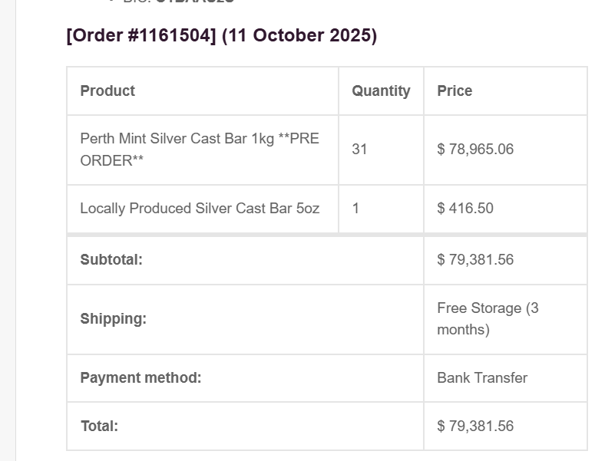Click the 11 October 2025 order date
This screenshot has height=461, width=595.
[299, 36]
